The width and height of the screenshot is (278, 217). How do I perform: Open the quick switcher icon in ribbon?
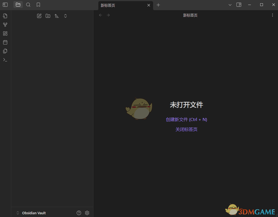click(5, 16)
